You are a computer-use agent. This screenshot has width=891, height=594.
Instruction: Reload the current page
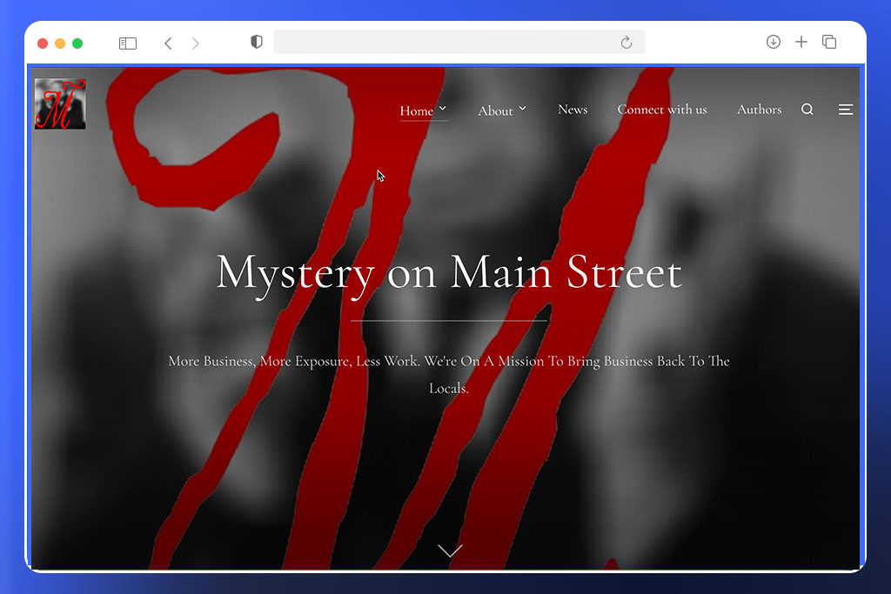[x=626, y=42]
